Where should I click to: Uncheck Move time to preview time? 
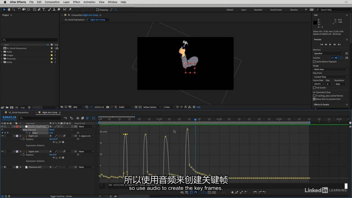click(314, 99)
